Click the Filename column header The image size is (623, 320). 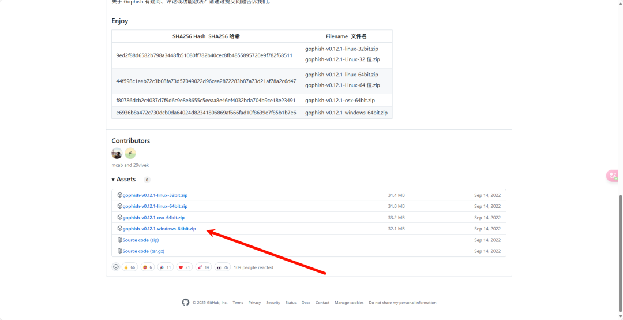347,36
